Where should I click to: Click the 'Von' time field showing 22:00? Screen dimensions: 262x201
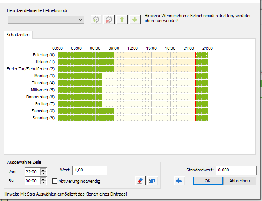31,171
